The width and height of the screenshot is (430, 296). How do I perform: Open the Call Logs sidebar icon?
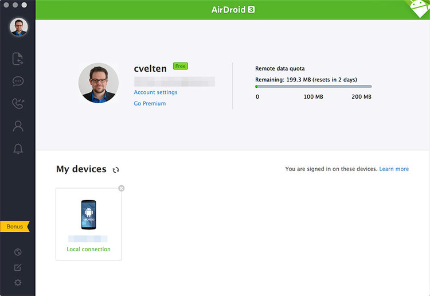18,104
